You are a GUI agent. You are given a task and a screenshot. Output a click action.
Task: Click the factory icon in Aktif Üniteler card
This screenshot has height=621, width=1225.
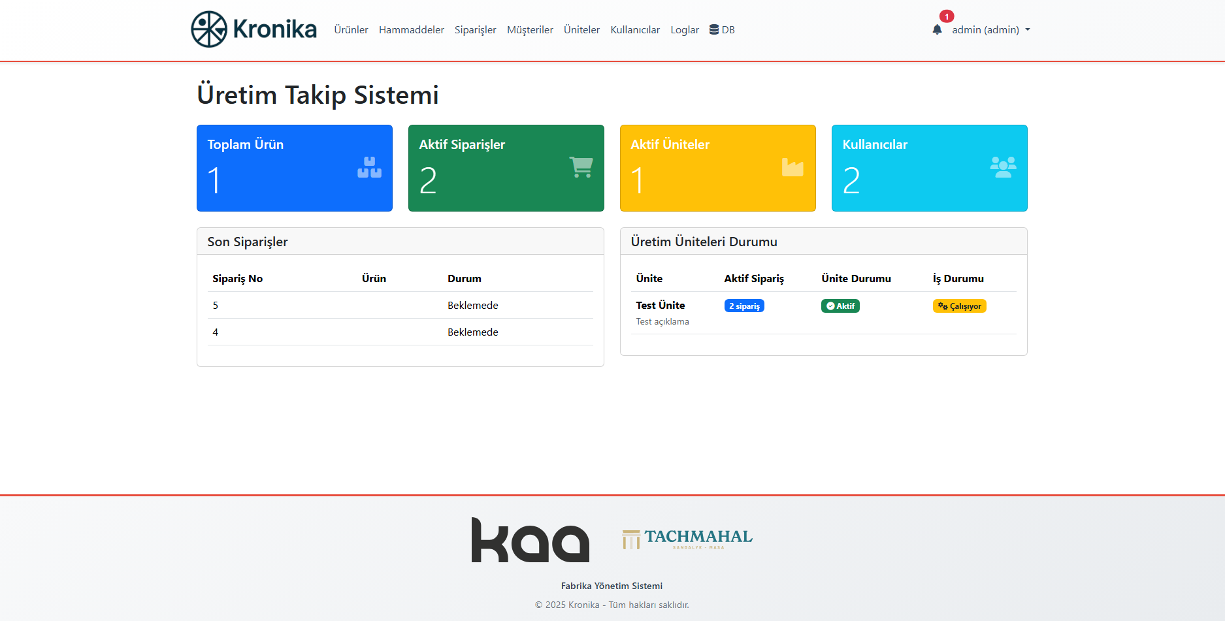[792, 167]
